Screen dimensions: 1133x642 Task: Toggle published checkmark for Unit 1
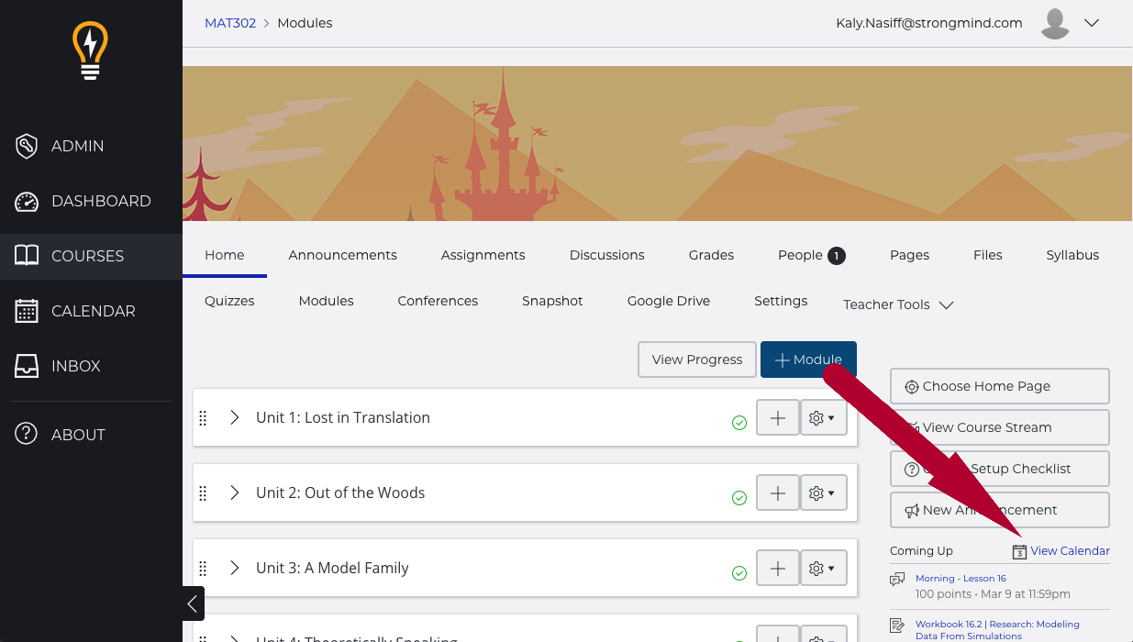[739, 423]
